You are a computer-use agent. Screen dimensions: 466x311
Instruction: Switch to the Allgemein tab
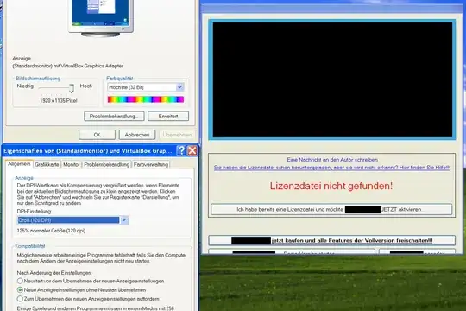(19, 164)
